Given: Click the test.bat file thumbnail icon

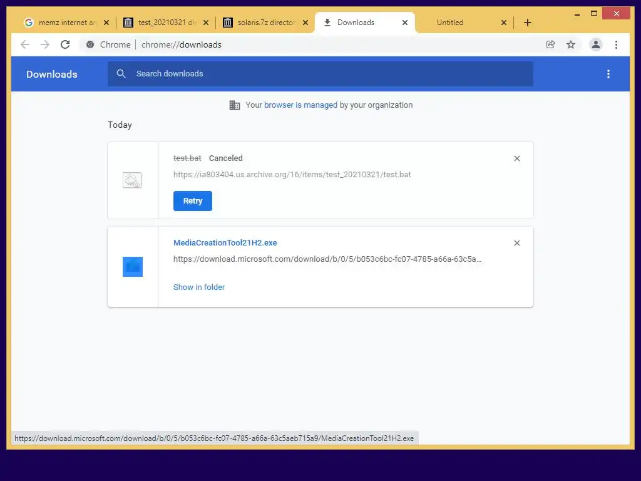Looking at the screenshot, I should 132,180.
